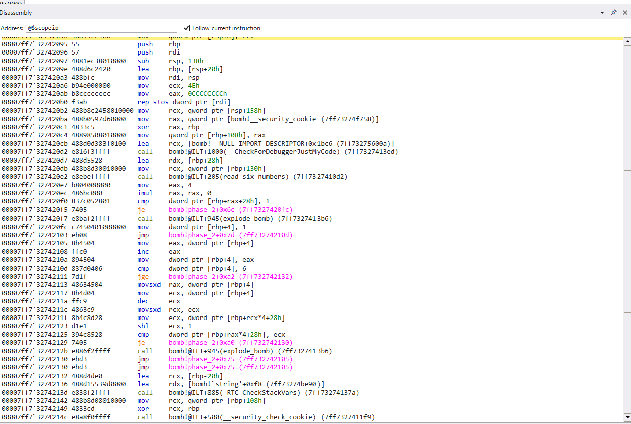Open the Disassembly window position dropdown arrow
631x424 pixels.
602,12
